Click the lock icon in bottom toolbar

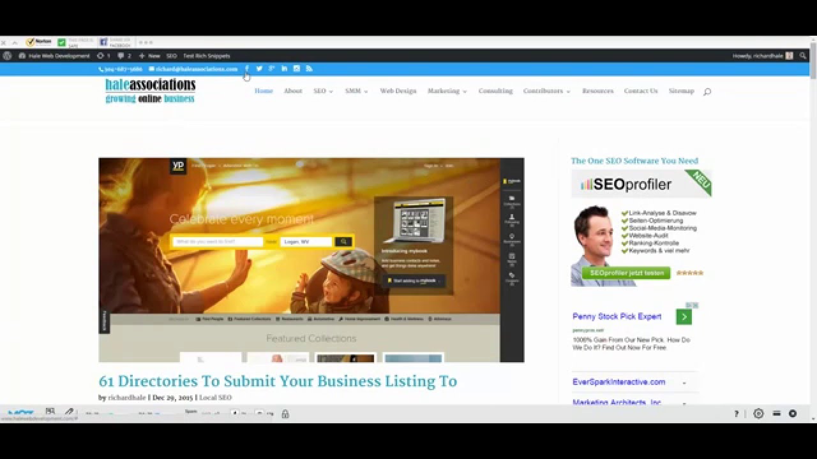tap(285, 414)
